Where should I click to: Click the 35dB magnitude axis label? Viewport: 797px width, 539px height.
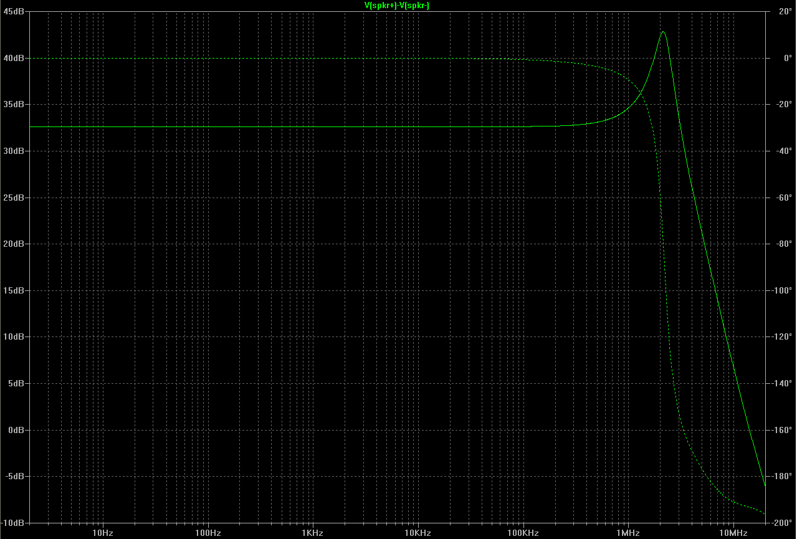click(x=14, y=105)
